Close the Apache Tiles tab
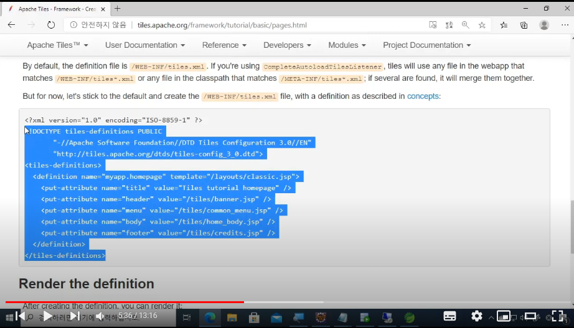This screenshot has width=574, height=328. click(103, 9)
